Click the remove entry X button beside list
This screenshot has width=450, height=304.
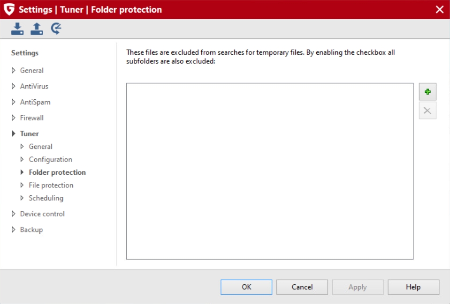(427, 111)
